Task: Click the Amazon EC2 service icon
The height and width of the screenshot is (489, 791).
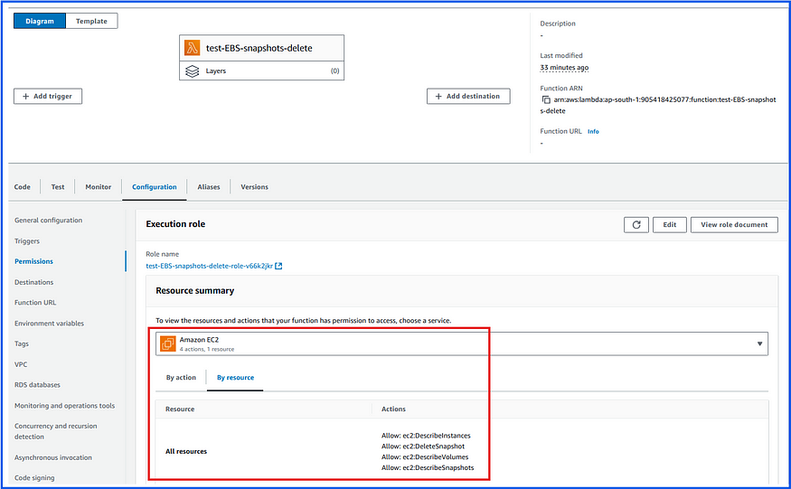Action: (167, 343)
